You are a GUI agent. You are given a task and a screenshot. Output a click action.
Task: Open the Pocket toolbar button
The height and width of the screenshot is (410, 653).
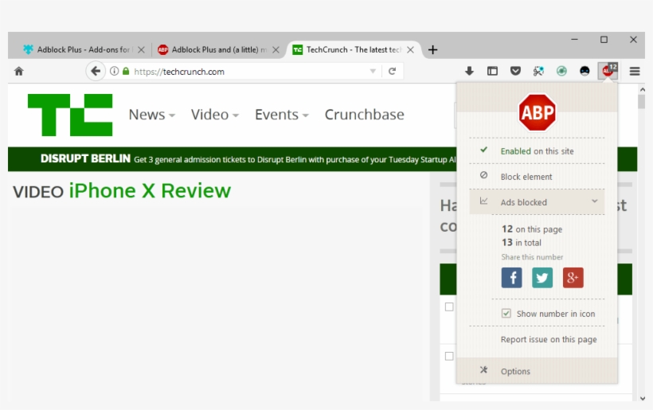point(515,71)
